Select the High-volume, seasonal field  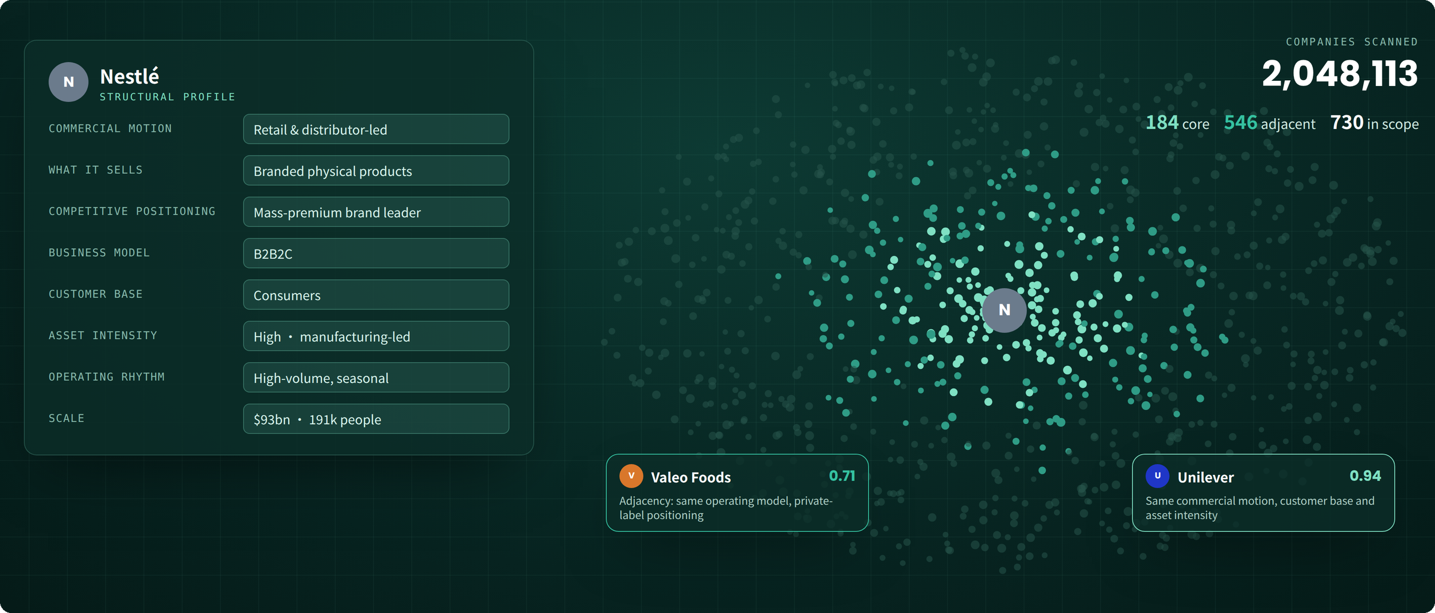[x=376, y=377]
